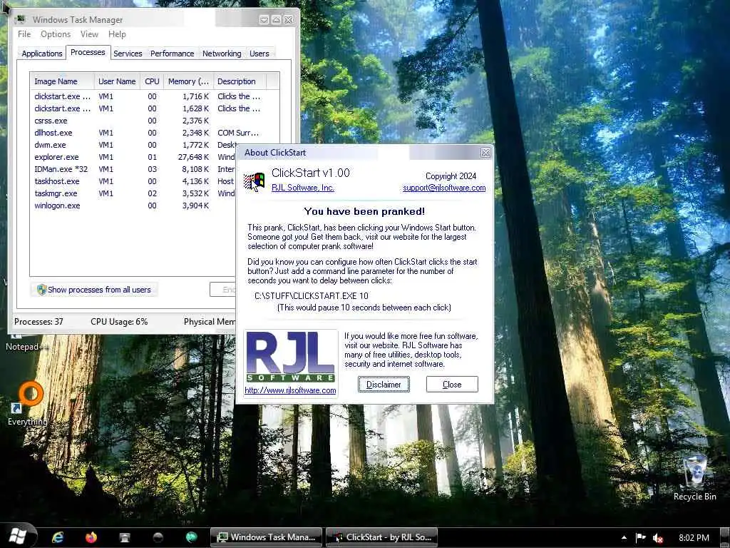
Task: Click the ClickStart Windows-flag icon in About dialog
Action: [x=254, y=181]
